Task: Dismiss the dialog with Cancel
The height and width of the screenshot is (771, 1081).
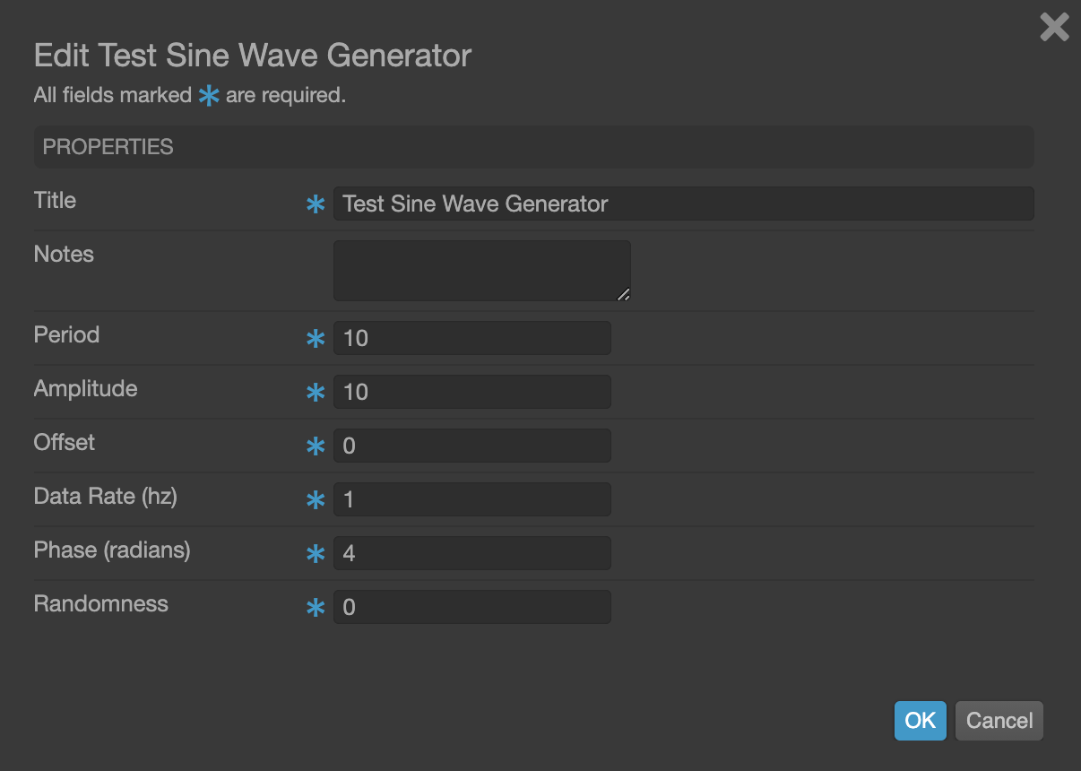Action: [999, 720]
